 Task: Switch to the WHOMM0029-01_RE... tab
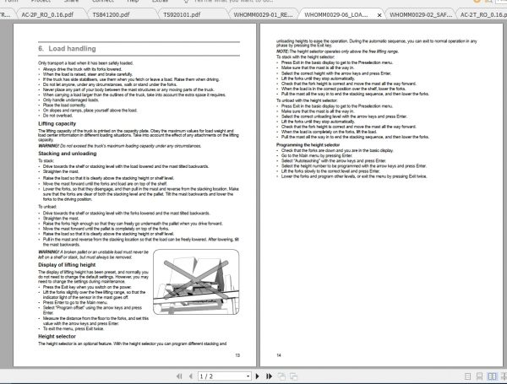(263, 14)
